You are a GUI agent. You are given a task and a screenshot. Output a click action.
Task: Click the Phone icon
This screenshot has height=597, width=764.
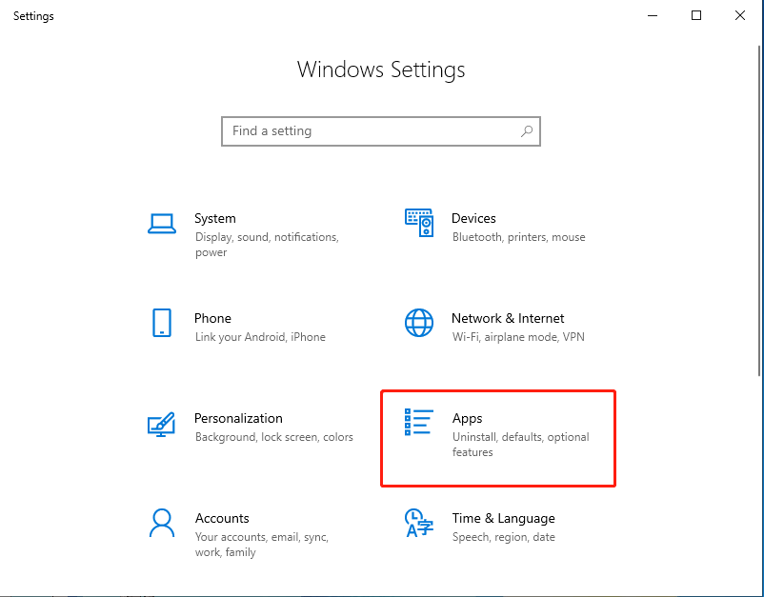pos(162,323)
